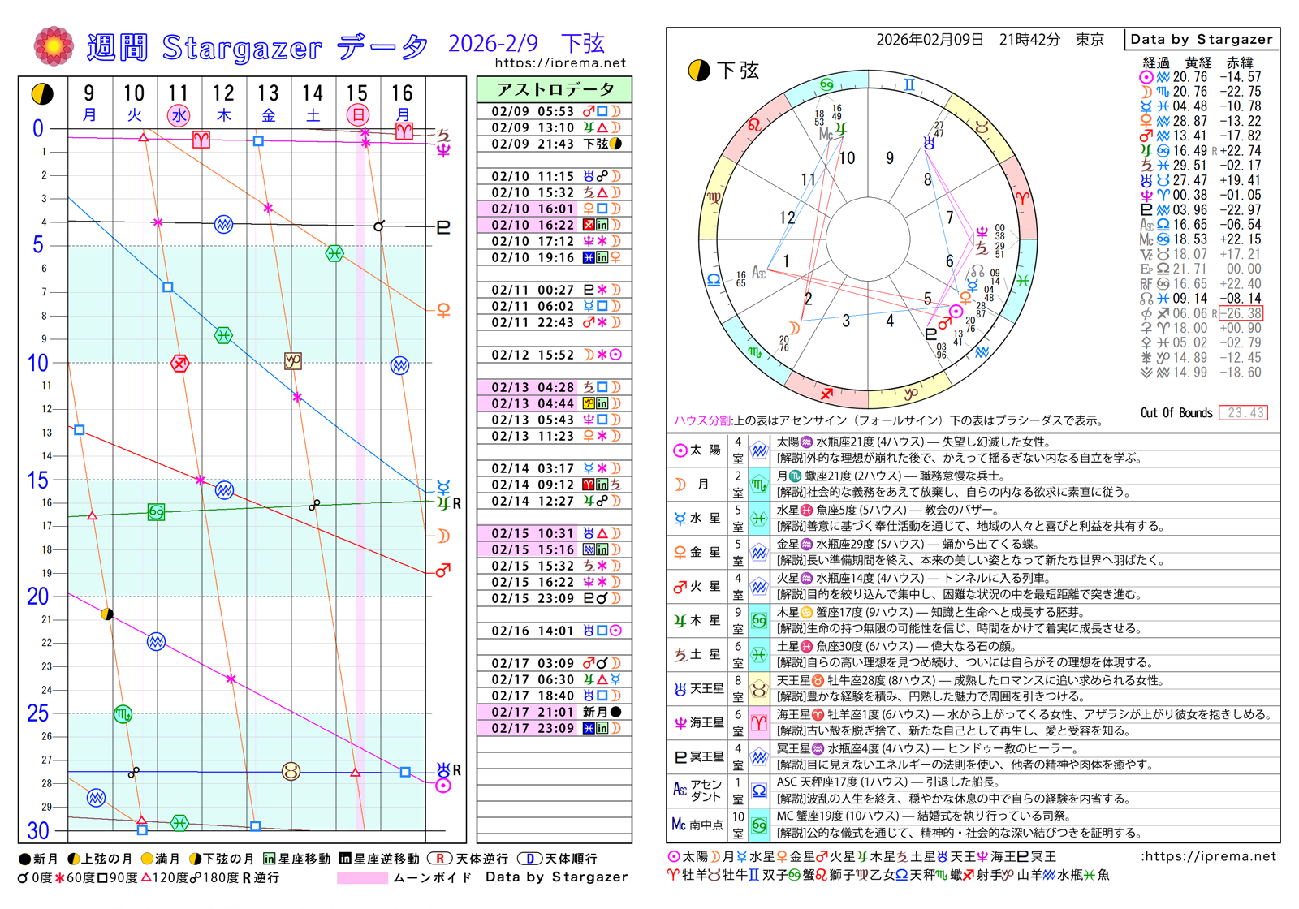
Task: Click the Pluto symbol at graph's right edge
Action: [443, 227]
